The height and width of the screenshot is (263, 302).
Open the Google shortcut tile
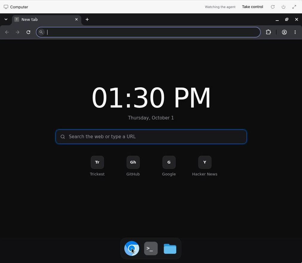[169, 162]
